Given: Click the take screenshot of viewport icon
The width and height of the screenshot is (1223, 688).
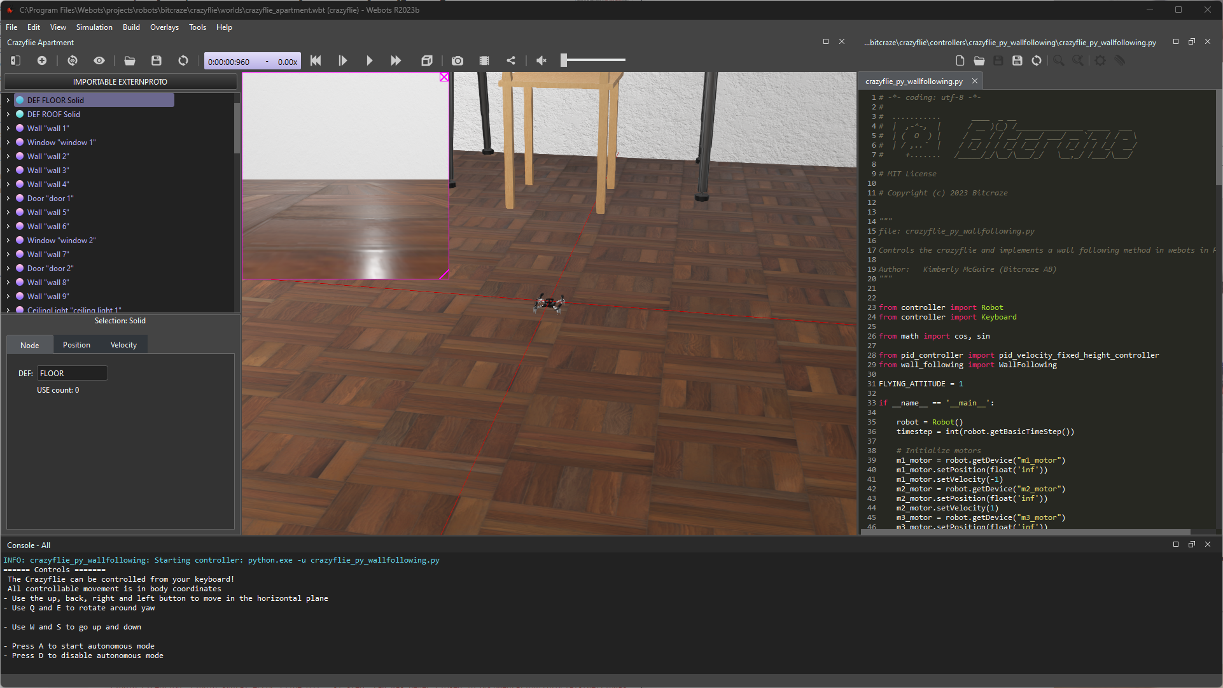Looking at the screenshot, I should [x=456, y=60].
